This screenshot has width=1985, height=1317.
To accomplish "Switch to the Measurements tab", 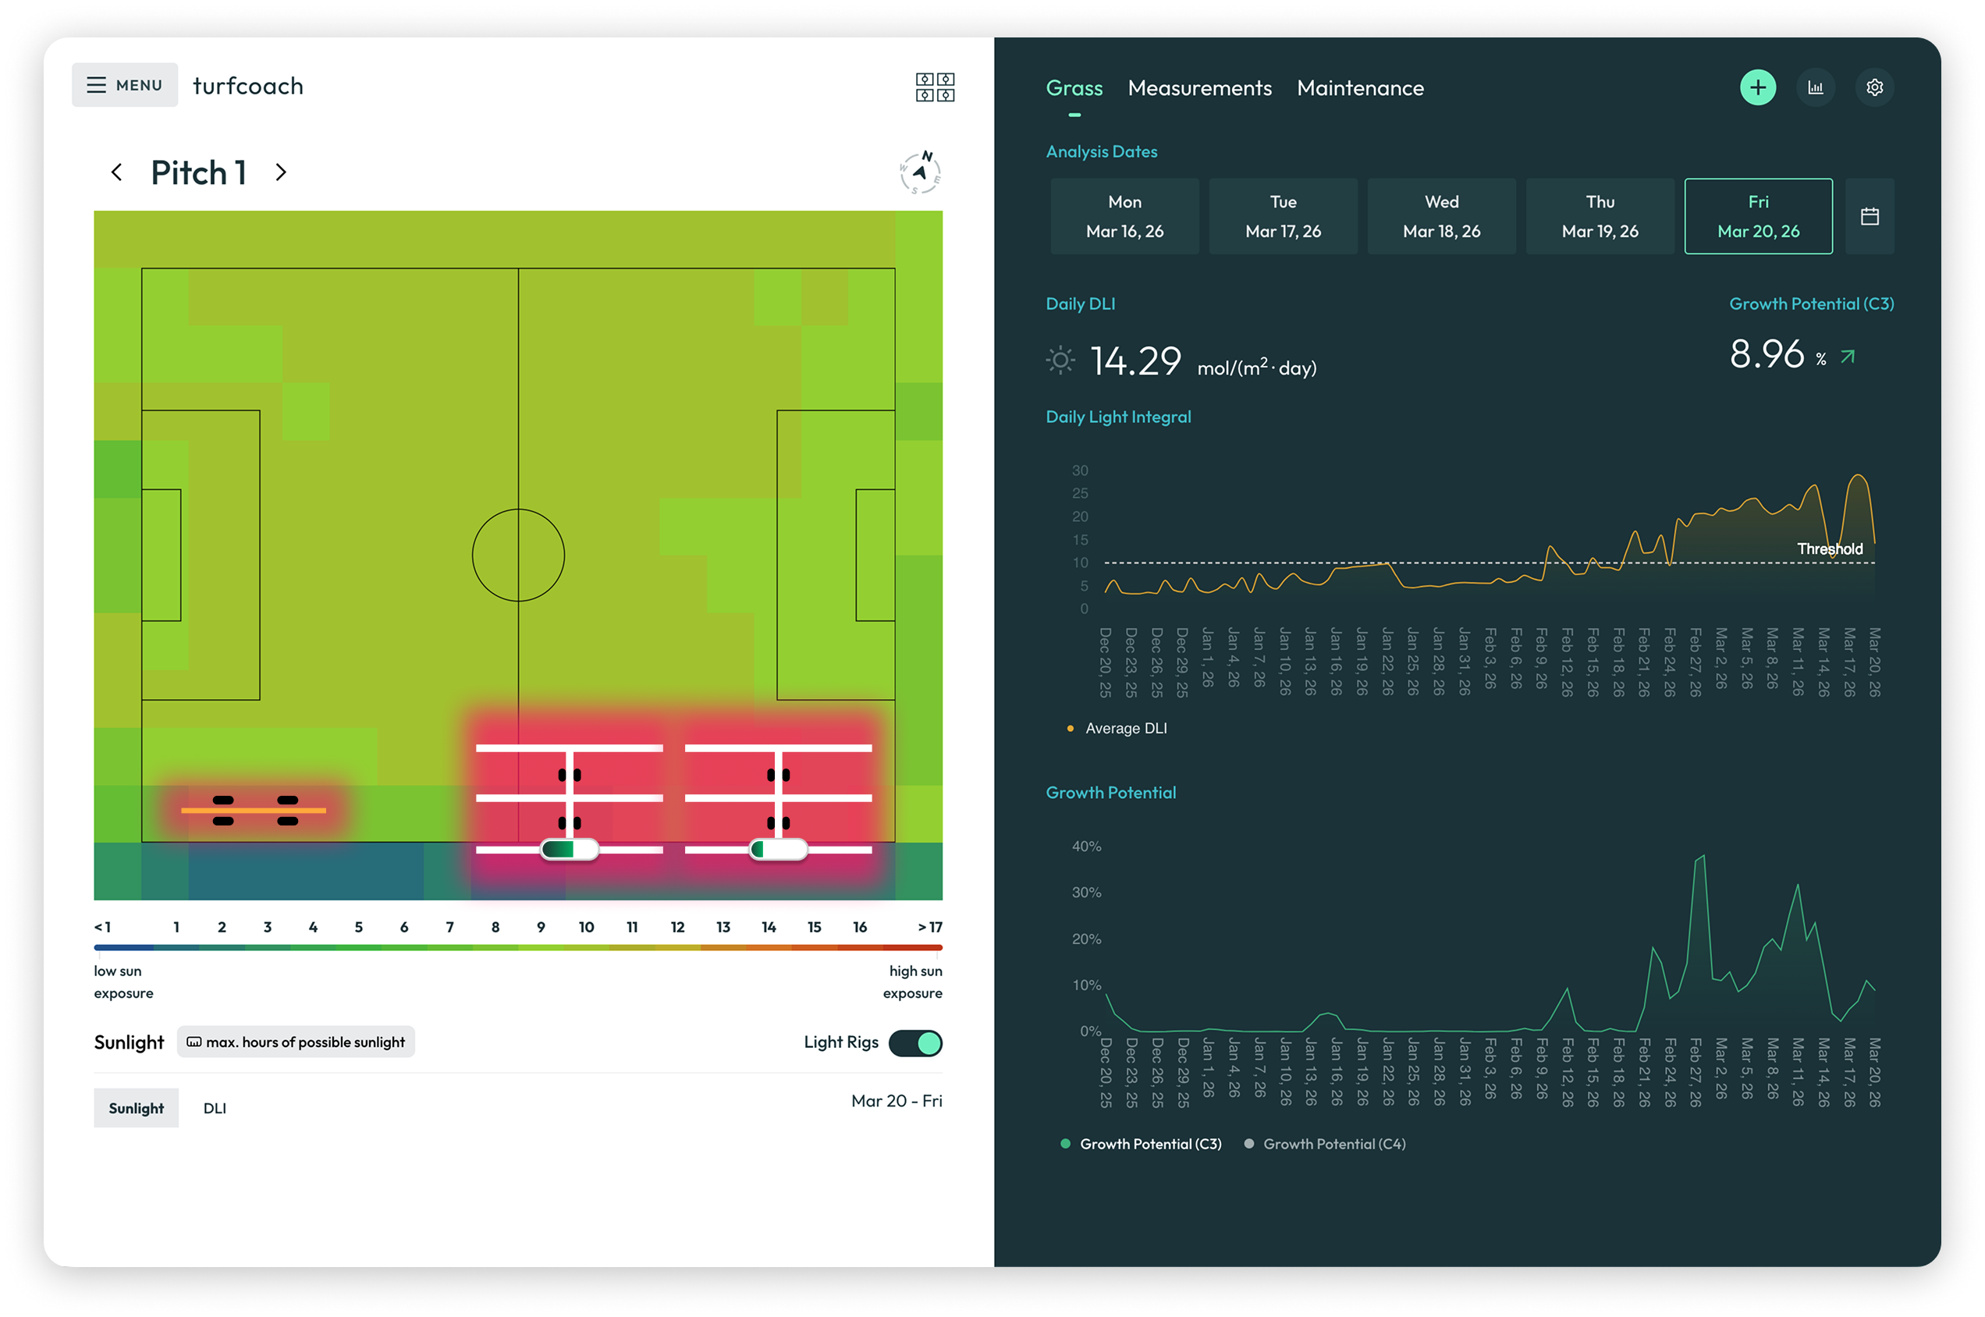I will click(x=1199, y=87).
